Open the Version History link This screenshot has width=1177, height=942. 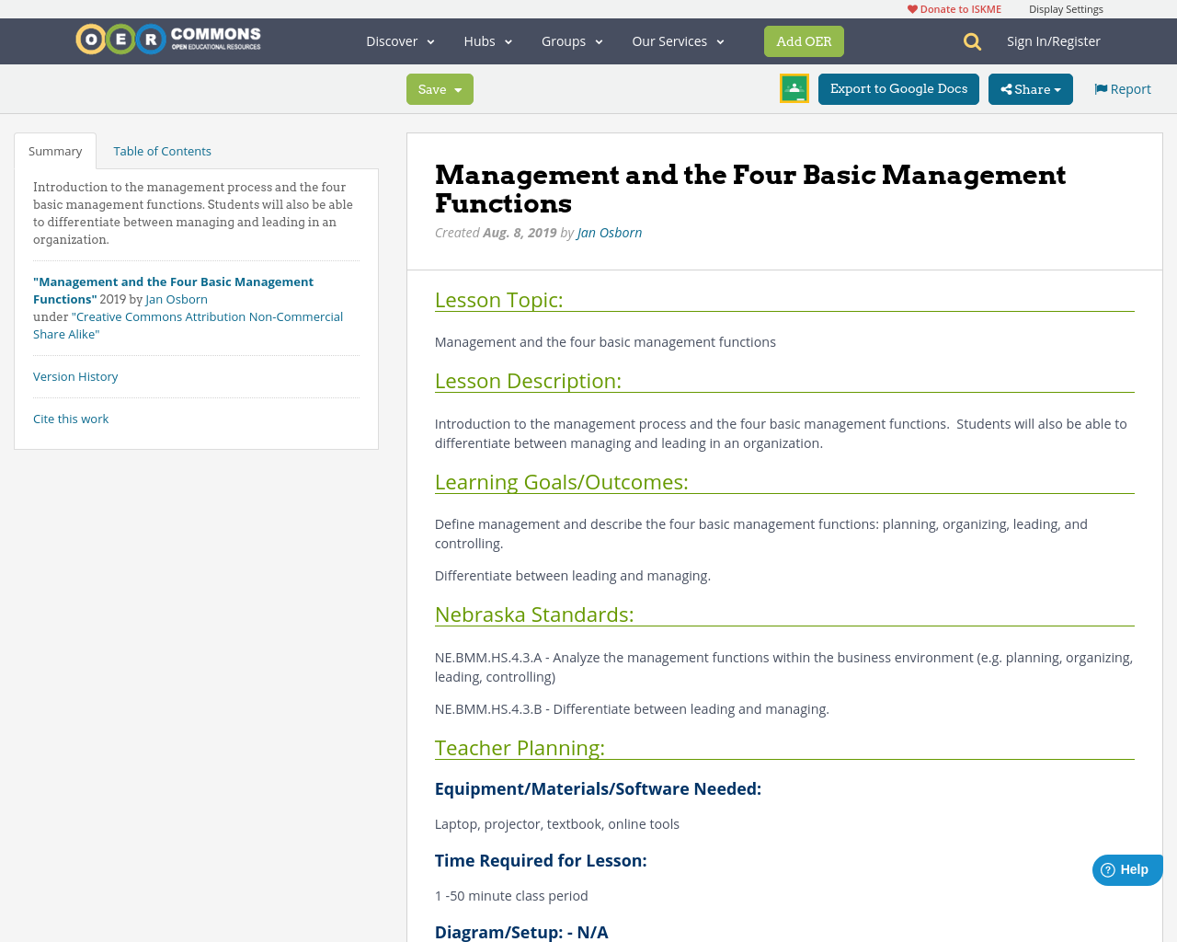coord(75,375)
